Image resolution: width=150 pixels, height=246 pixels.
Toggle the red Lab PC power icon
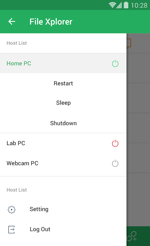pos(115,143)
